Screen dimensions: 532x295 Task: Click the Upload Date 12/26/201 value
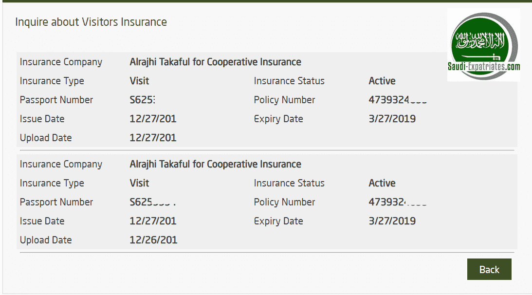coord(153,240)
